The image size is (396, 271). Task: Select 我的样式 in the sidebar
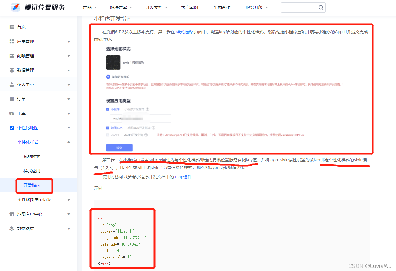point(32,156)
